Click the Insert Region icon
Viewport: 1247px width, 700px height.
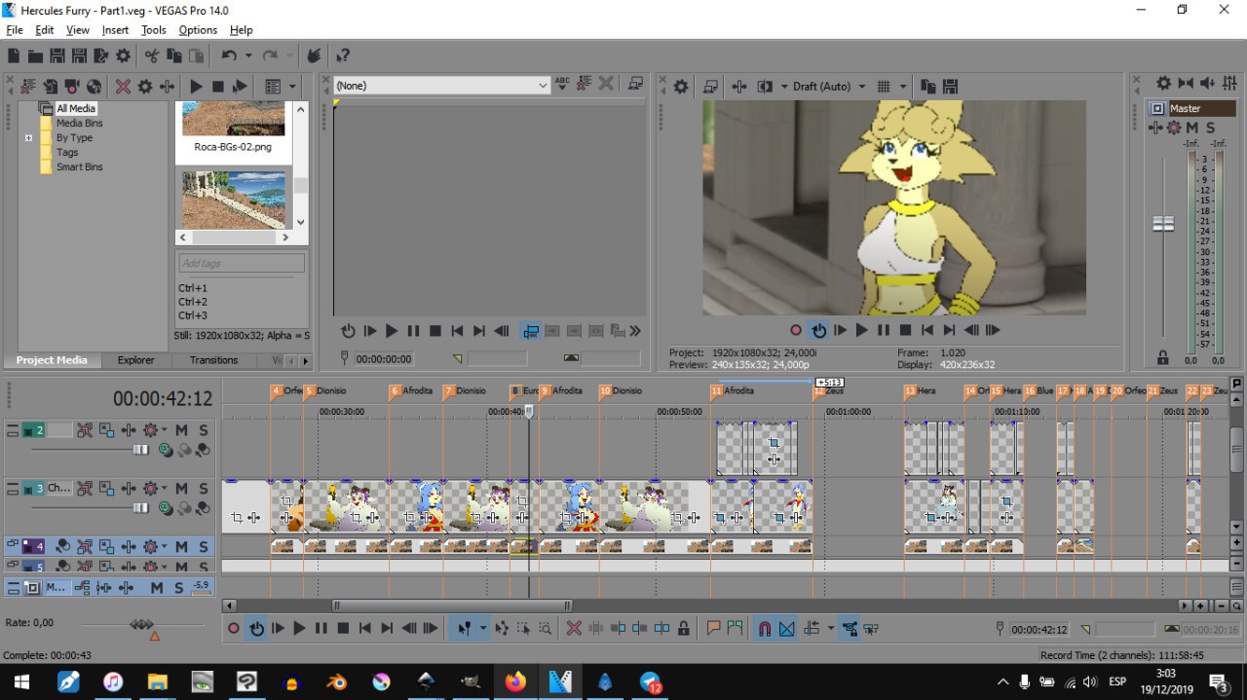click(735, 629)
